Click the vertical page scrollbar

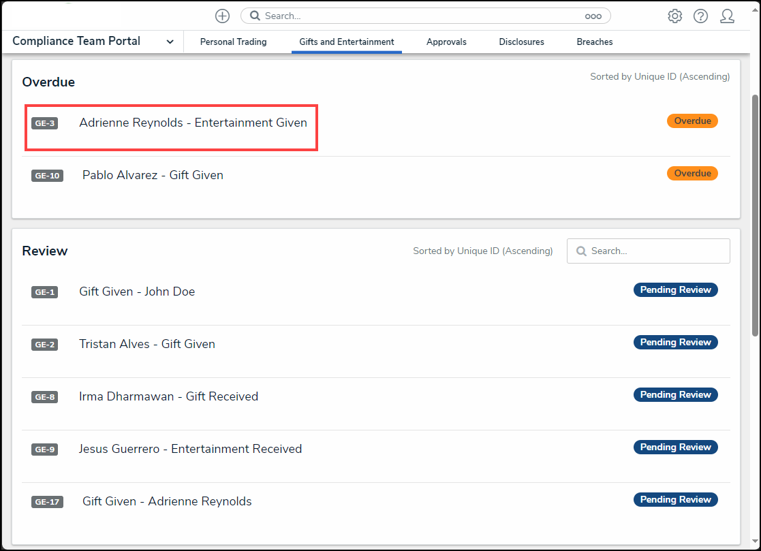click(754, 215)
